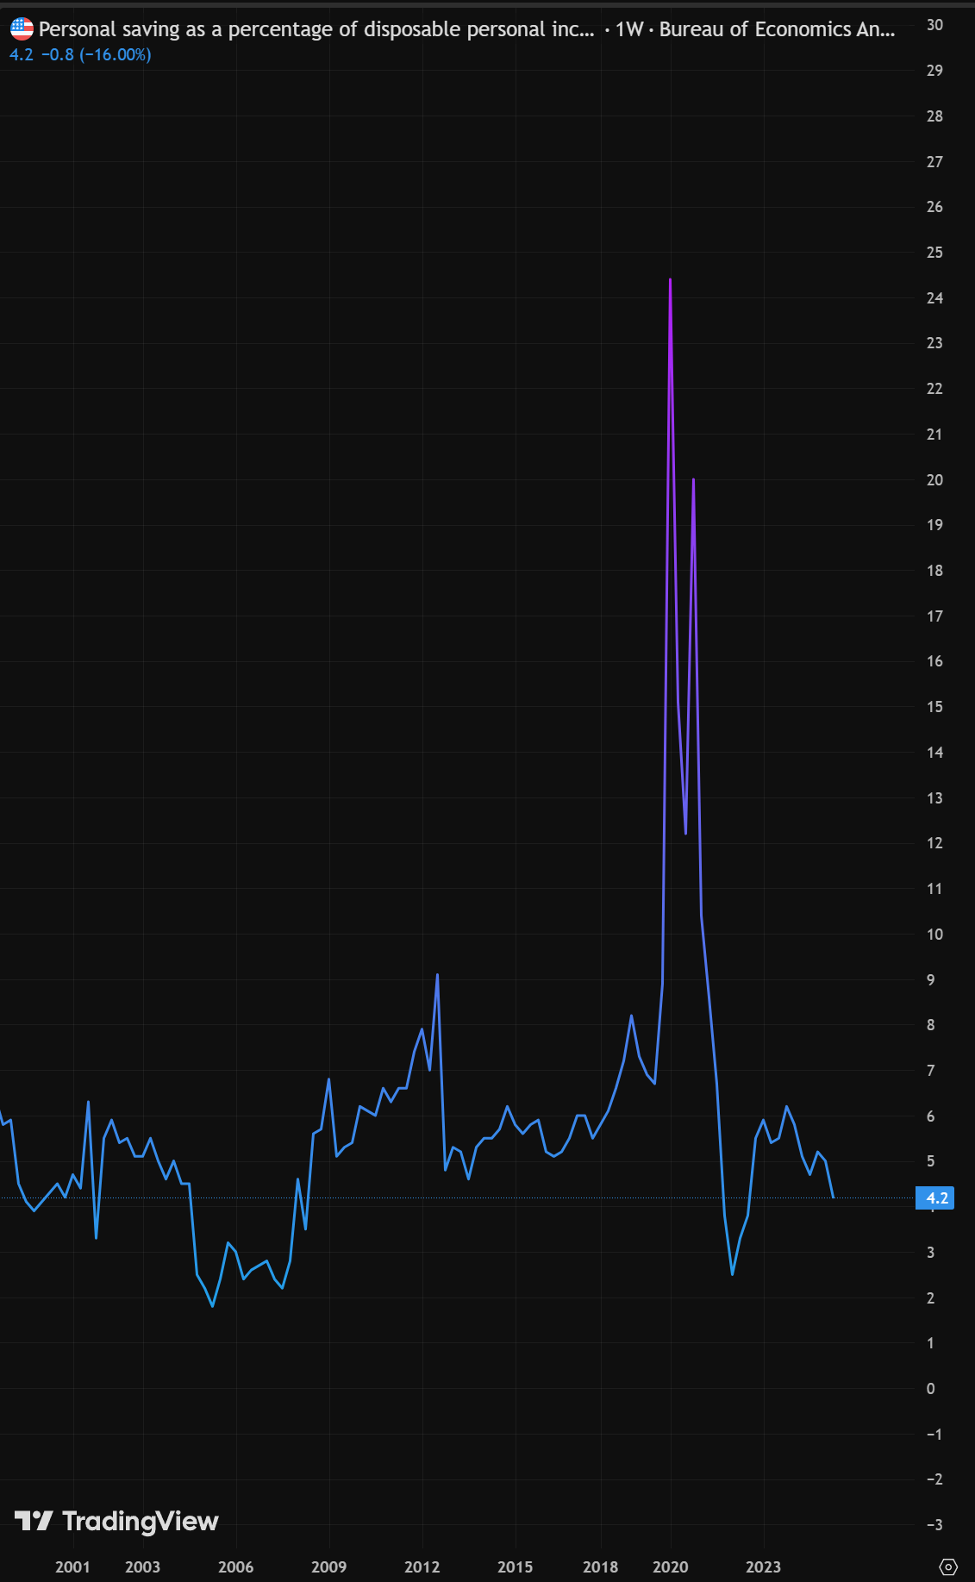Click the 2001 label on time axis
The width and height of the screenshot is (975, 1582).
(72, 1566)
